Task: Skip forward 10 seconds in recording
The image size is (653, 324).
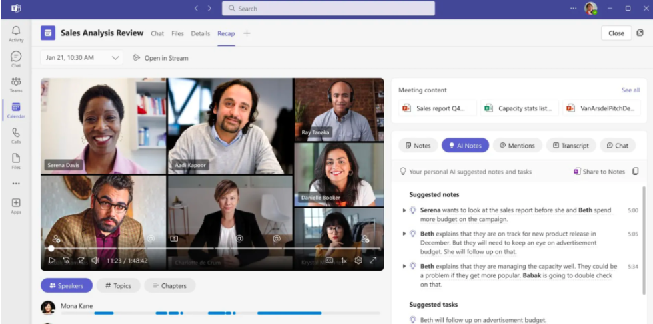Action: coord(81,261)
